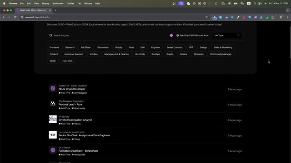
Task: Close the Web3 Jobs 2024 tab
Action: (50, 10)
